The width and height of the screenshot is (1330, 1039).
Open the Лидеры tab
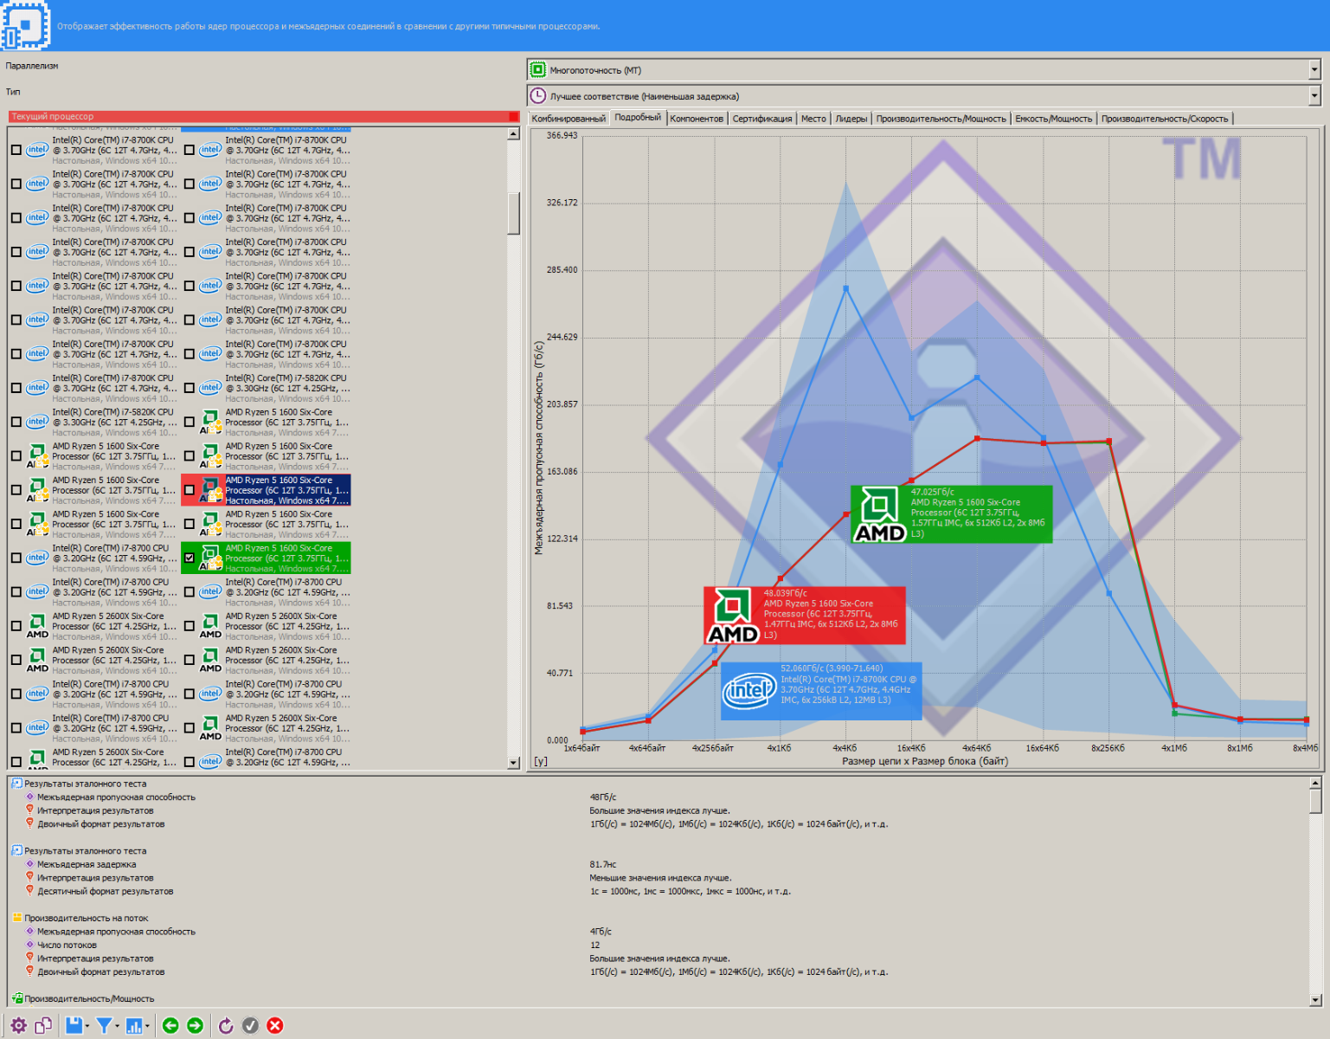coord(851,119)
